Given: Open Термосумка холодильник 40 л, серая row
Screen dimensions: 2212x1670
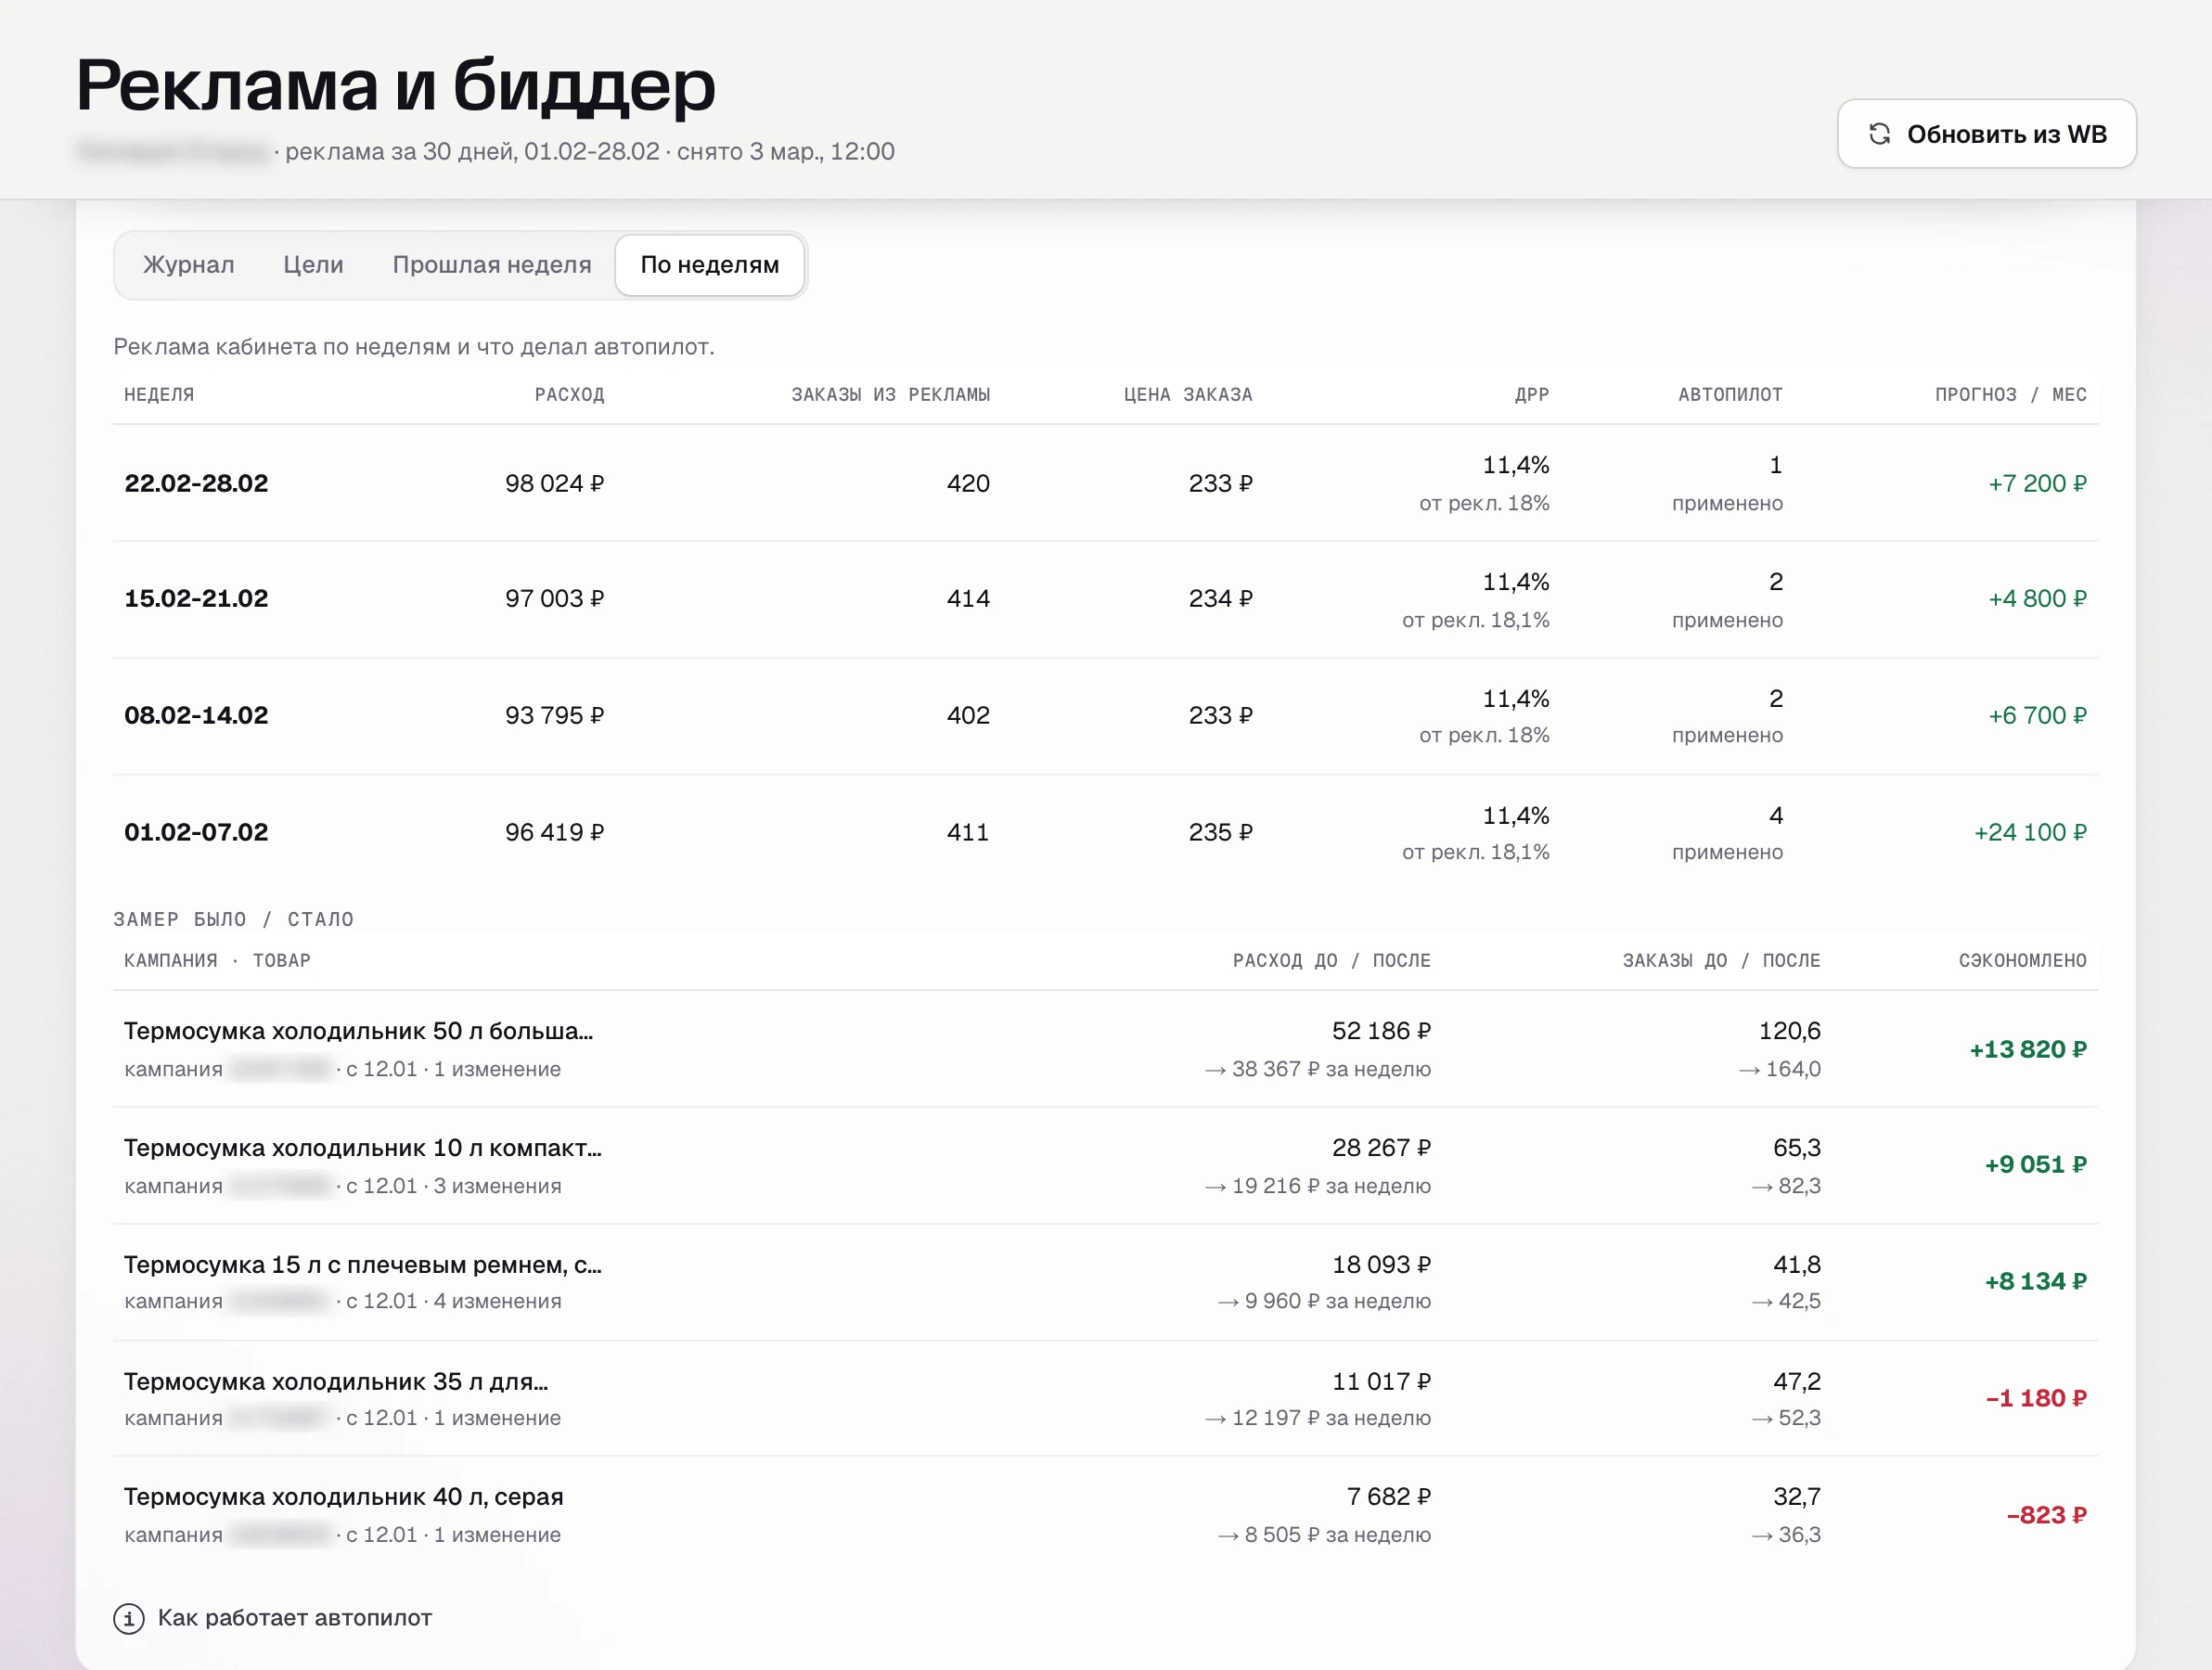Looking at the screenshot, I should (x=1106, y=1515).
